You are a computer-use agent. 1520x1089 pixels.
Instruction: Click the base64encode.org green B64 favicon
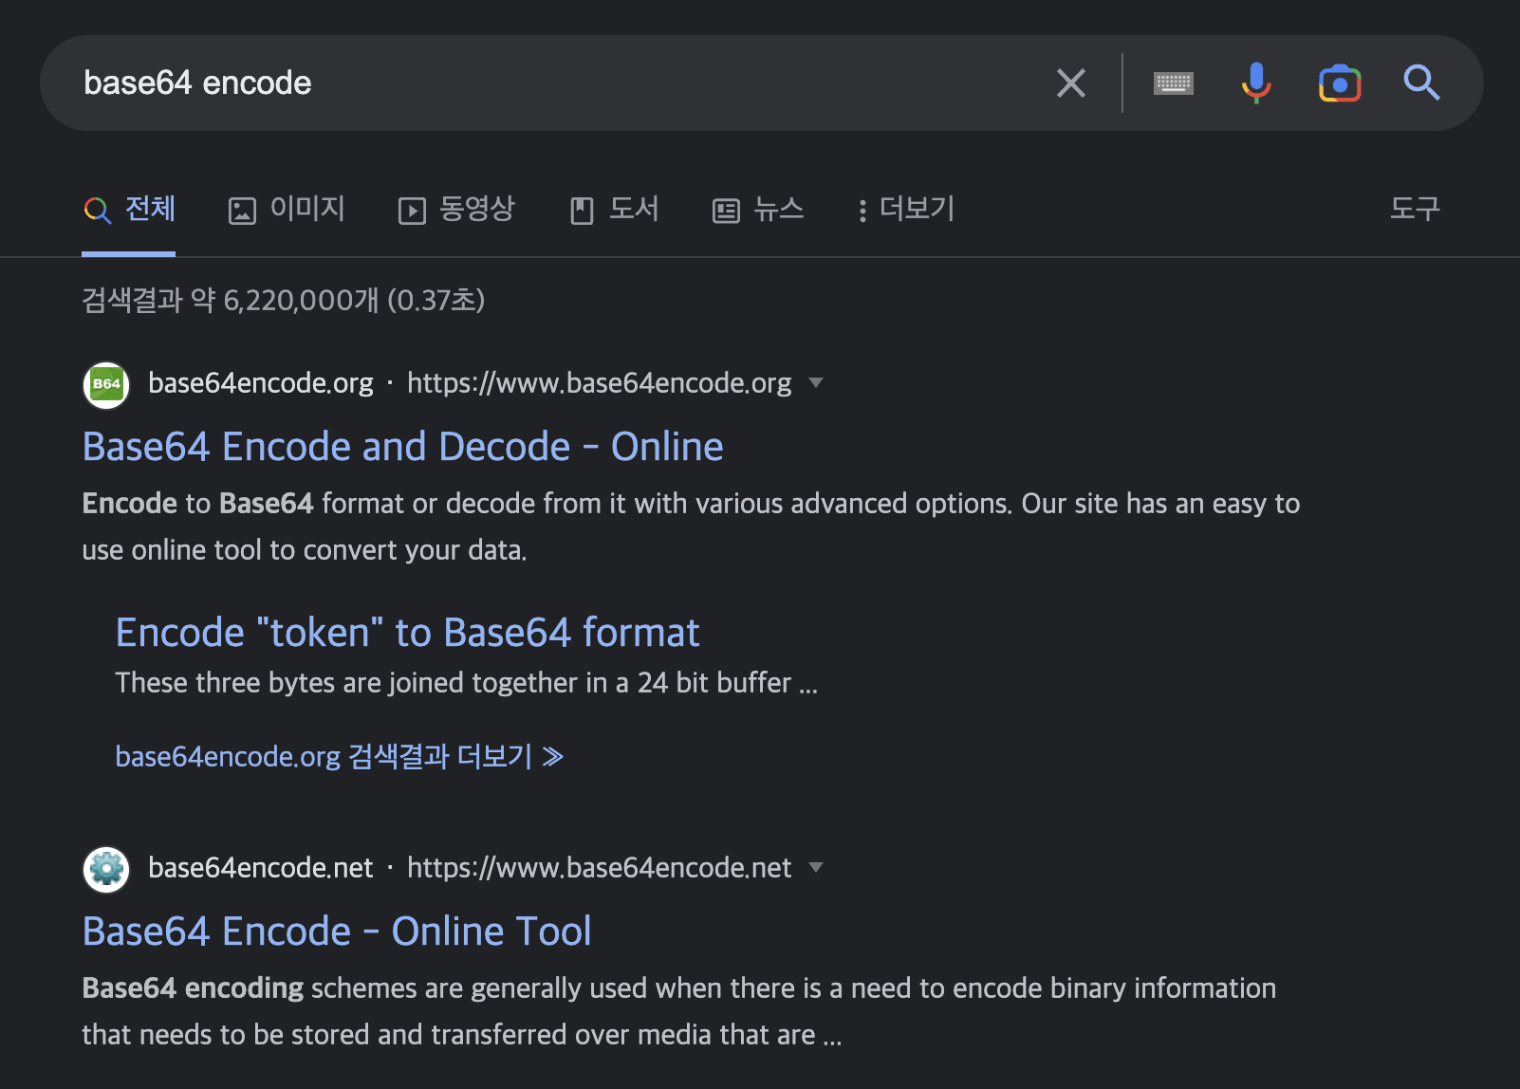point(105,385)
